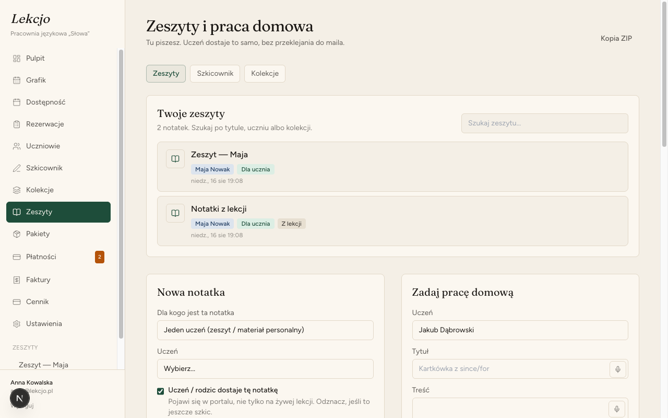Screen dimensions: 668x418
Task: Open the Cennik price list icon
Action: (x=17, y=302)
